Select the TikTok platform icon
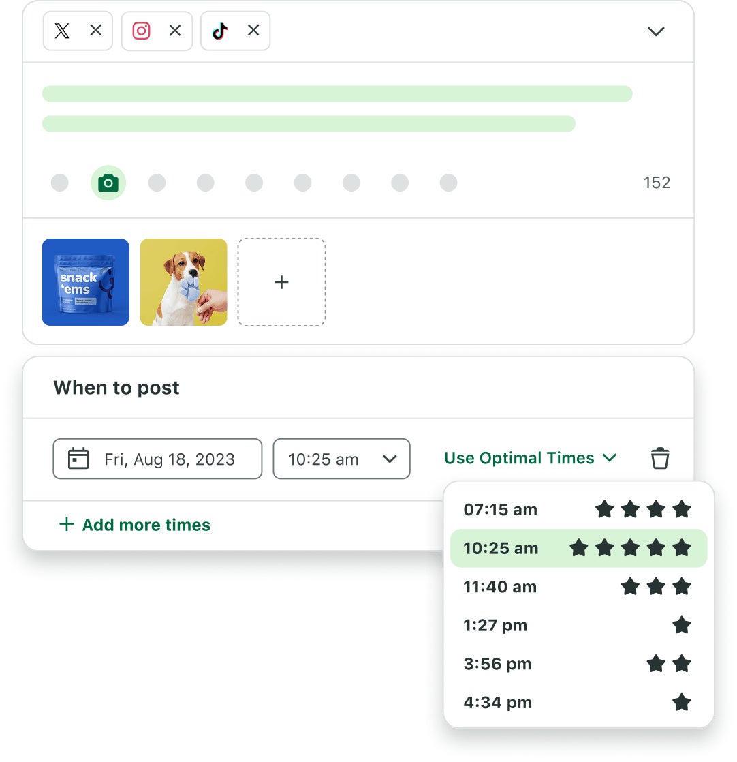737x762 pixels. point(219,31)
